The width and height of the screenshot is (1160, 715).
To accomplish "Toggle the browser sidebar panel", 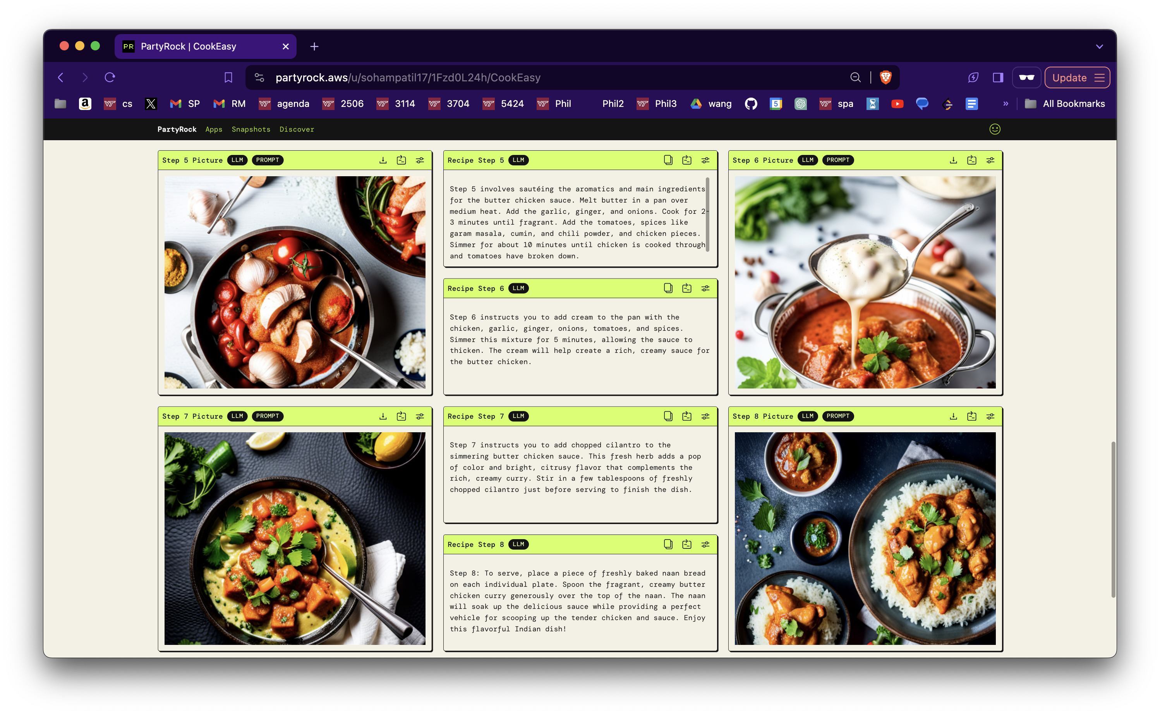I will (x=998, y=77).
